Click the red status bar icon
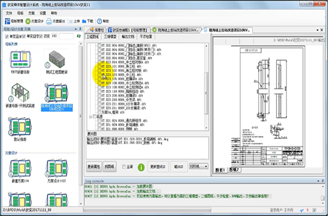This screenshot has height=216, width=328. [308, 210]
